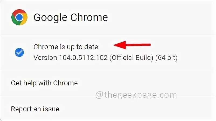Click the @thegeekpage.com watermark
This screenshot has height=121, width=216.
point(136,95)
